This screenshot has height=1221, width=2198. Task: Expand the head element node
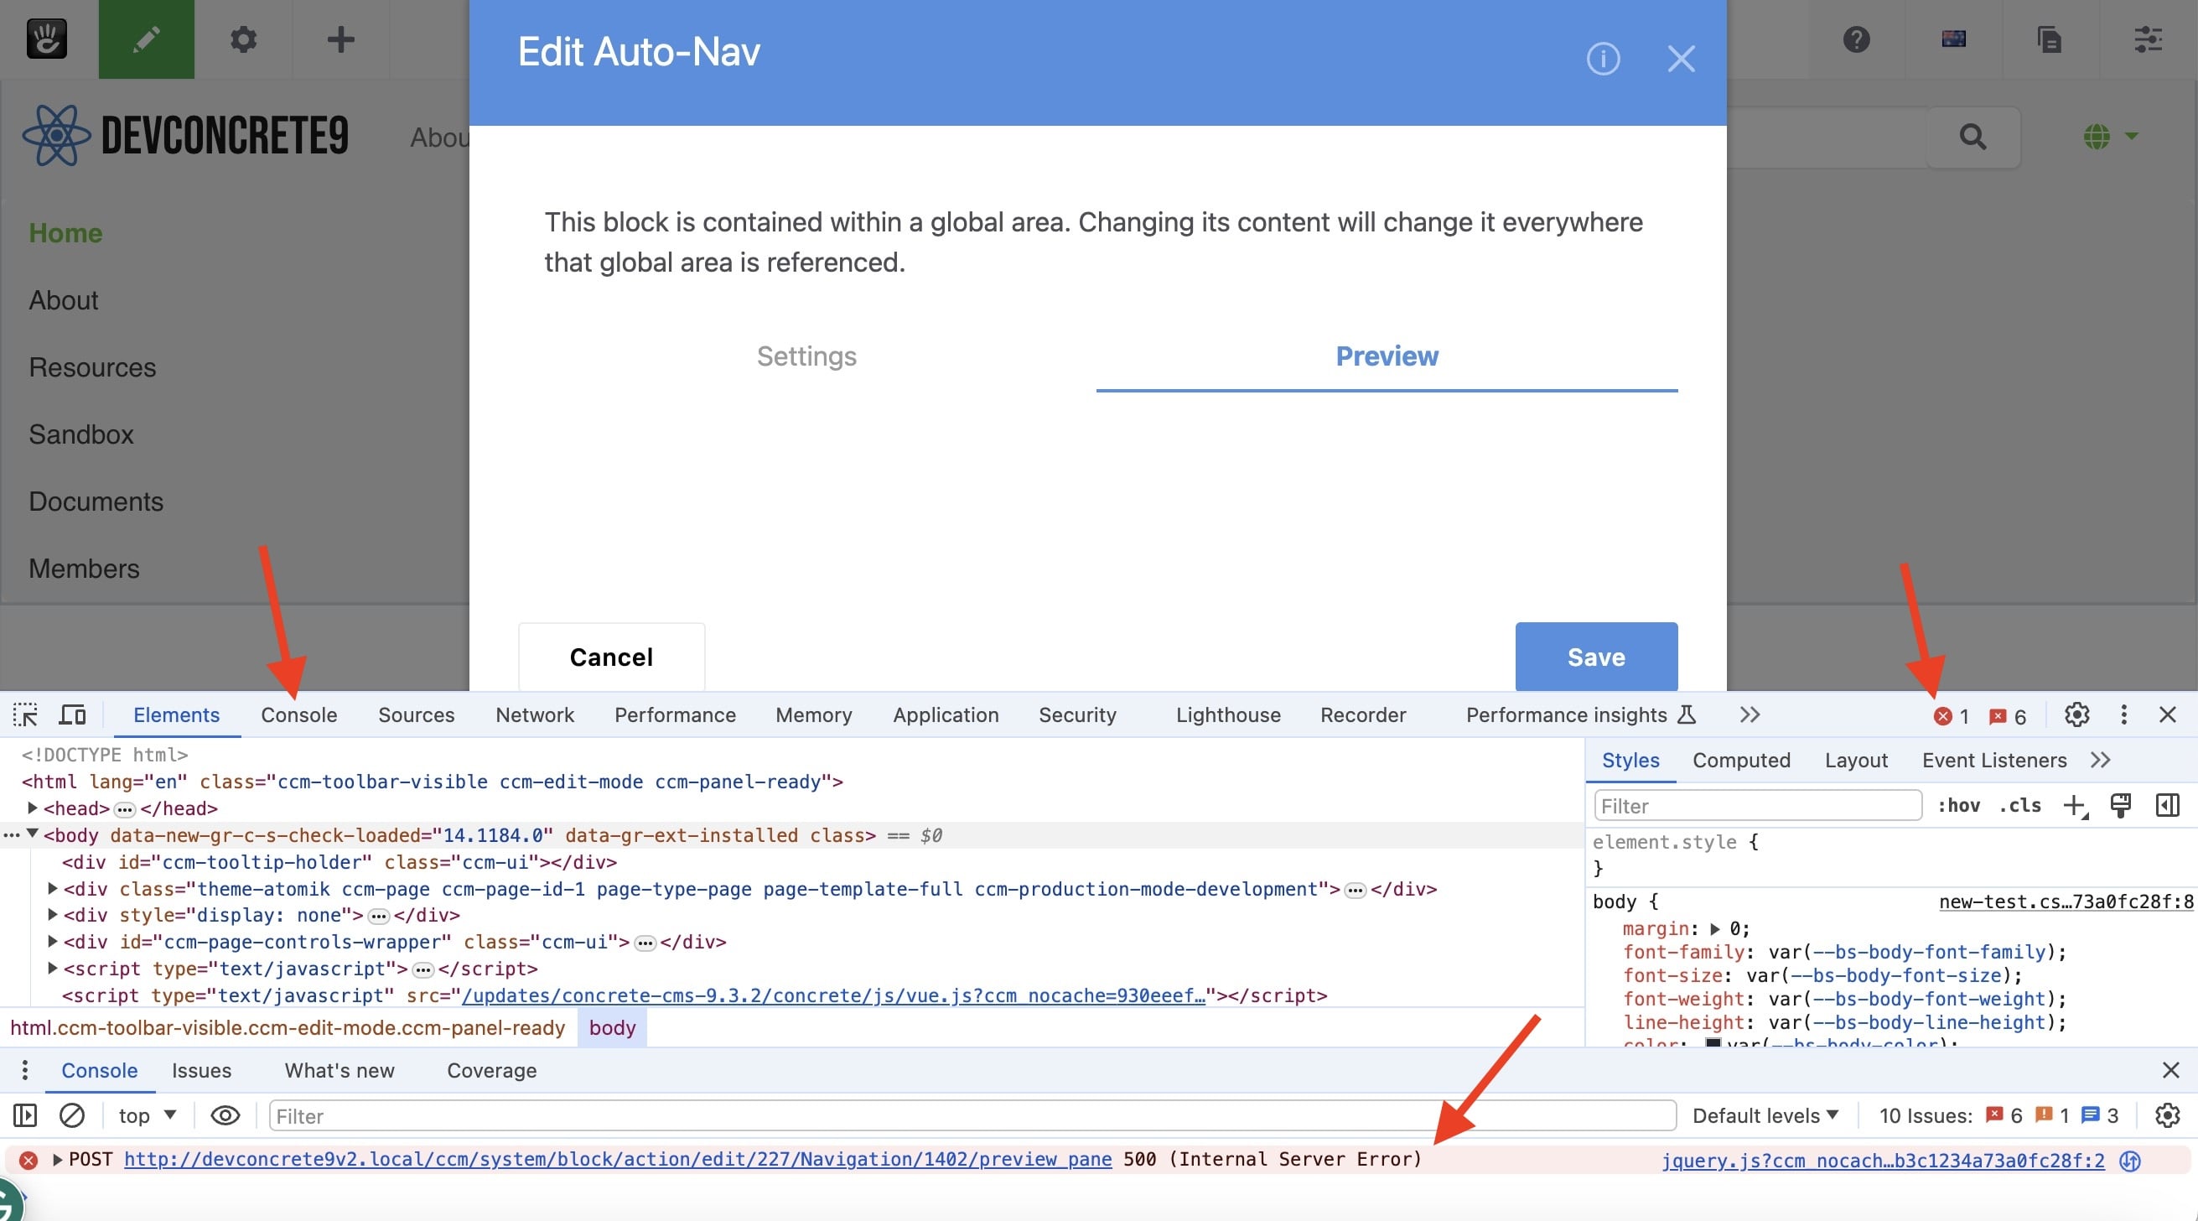coord(33,808)
